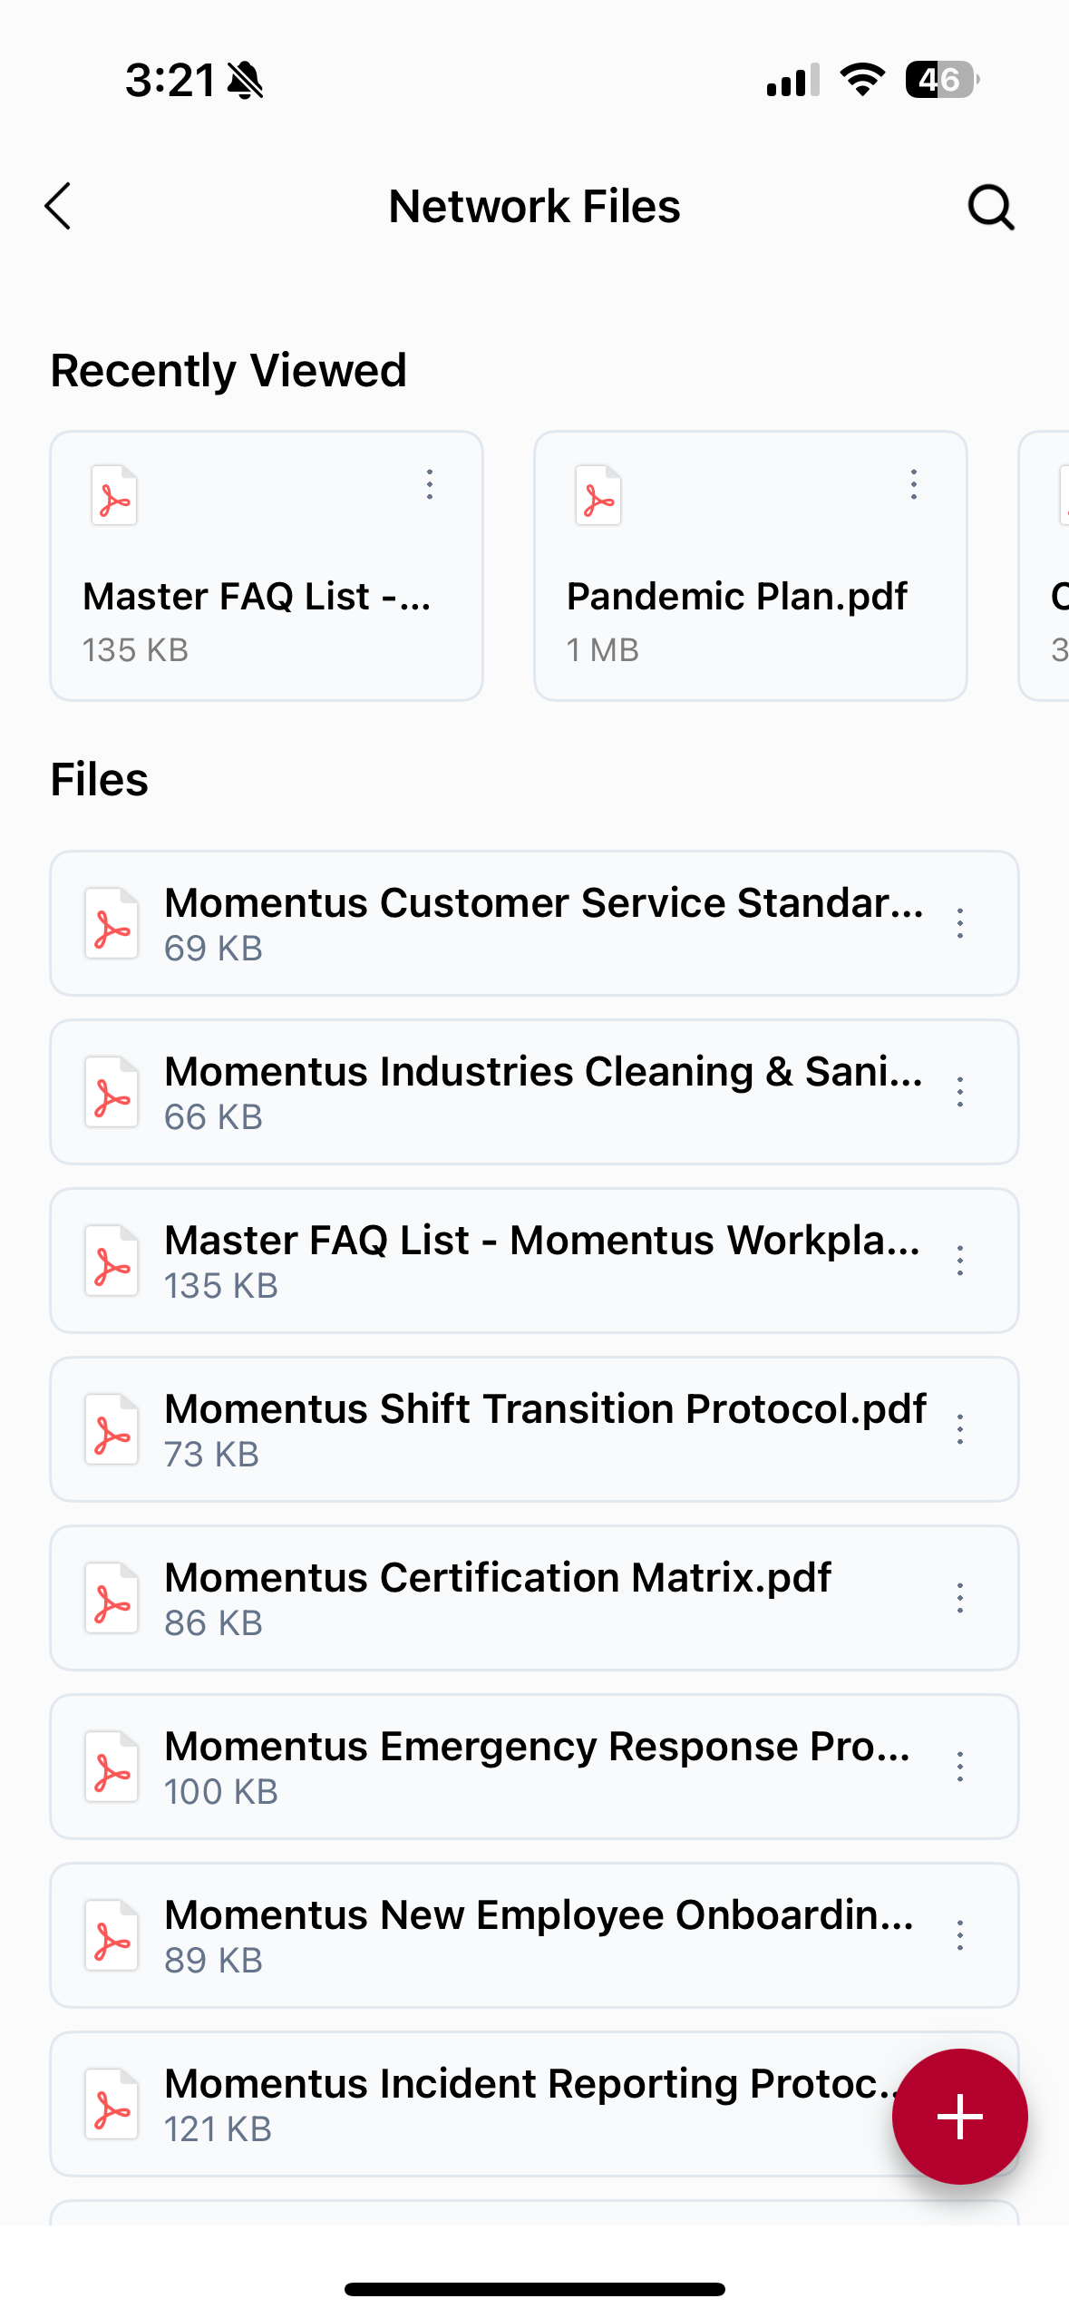
Task: Open Momentus Industries Cleaning & Sanitation file
Action: tap(542, 1090)
